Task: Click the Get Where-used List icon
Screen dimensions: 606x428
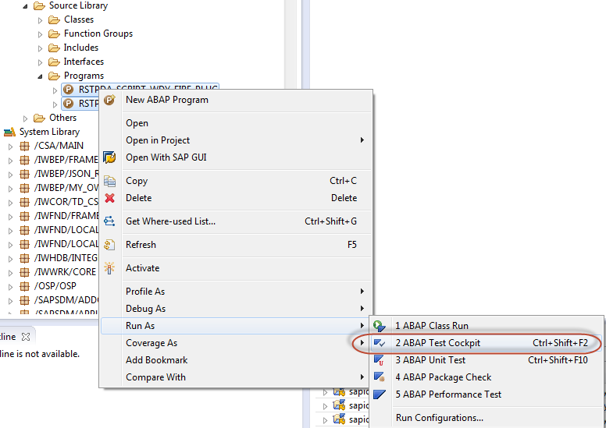Action: pos(110,221)
